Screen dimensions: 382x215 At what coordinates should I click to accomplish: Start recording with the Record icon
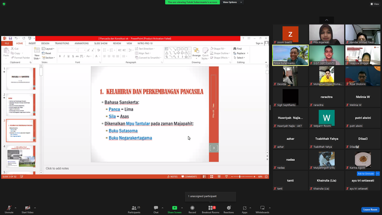tap(192, 208)
